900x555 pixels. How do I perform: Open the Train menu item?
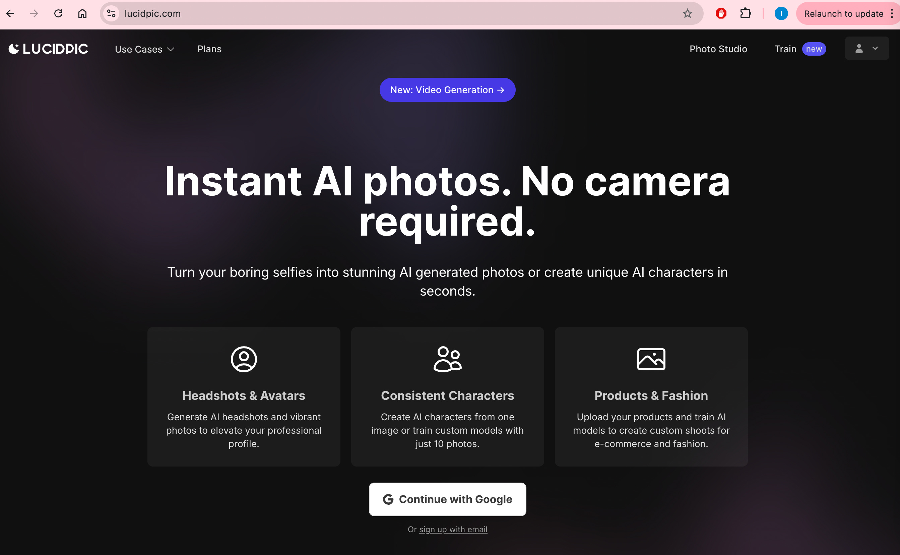tap(785, 49)
